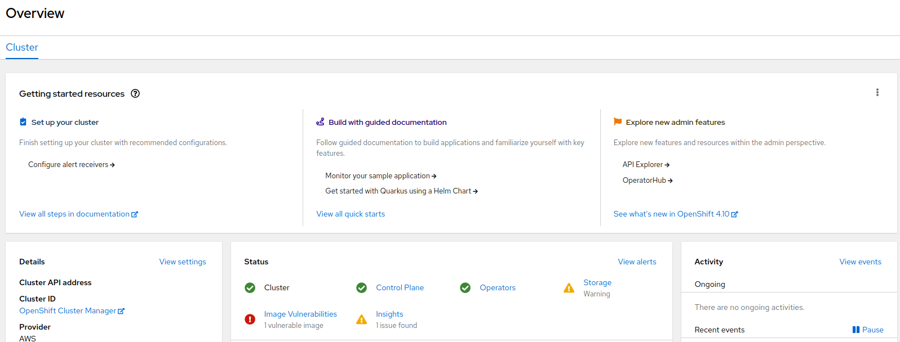Click the green Control Plane check icon
900x342 pixels.
pyautogui.click(x=362, y=288)
